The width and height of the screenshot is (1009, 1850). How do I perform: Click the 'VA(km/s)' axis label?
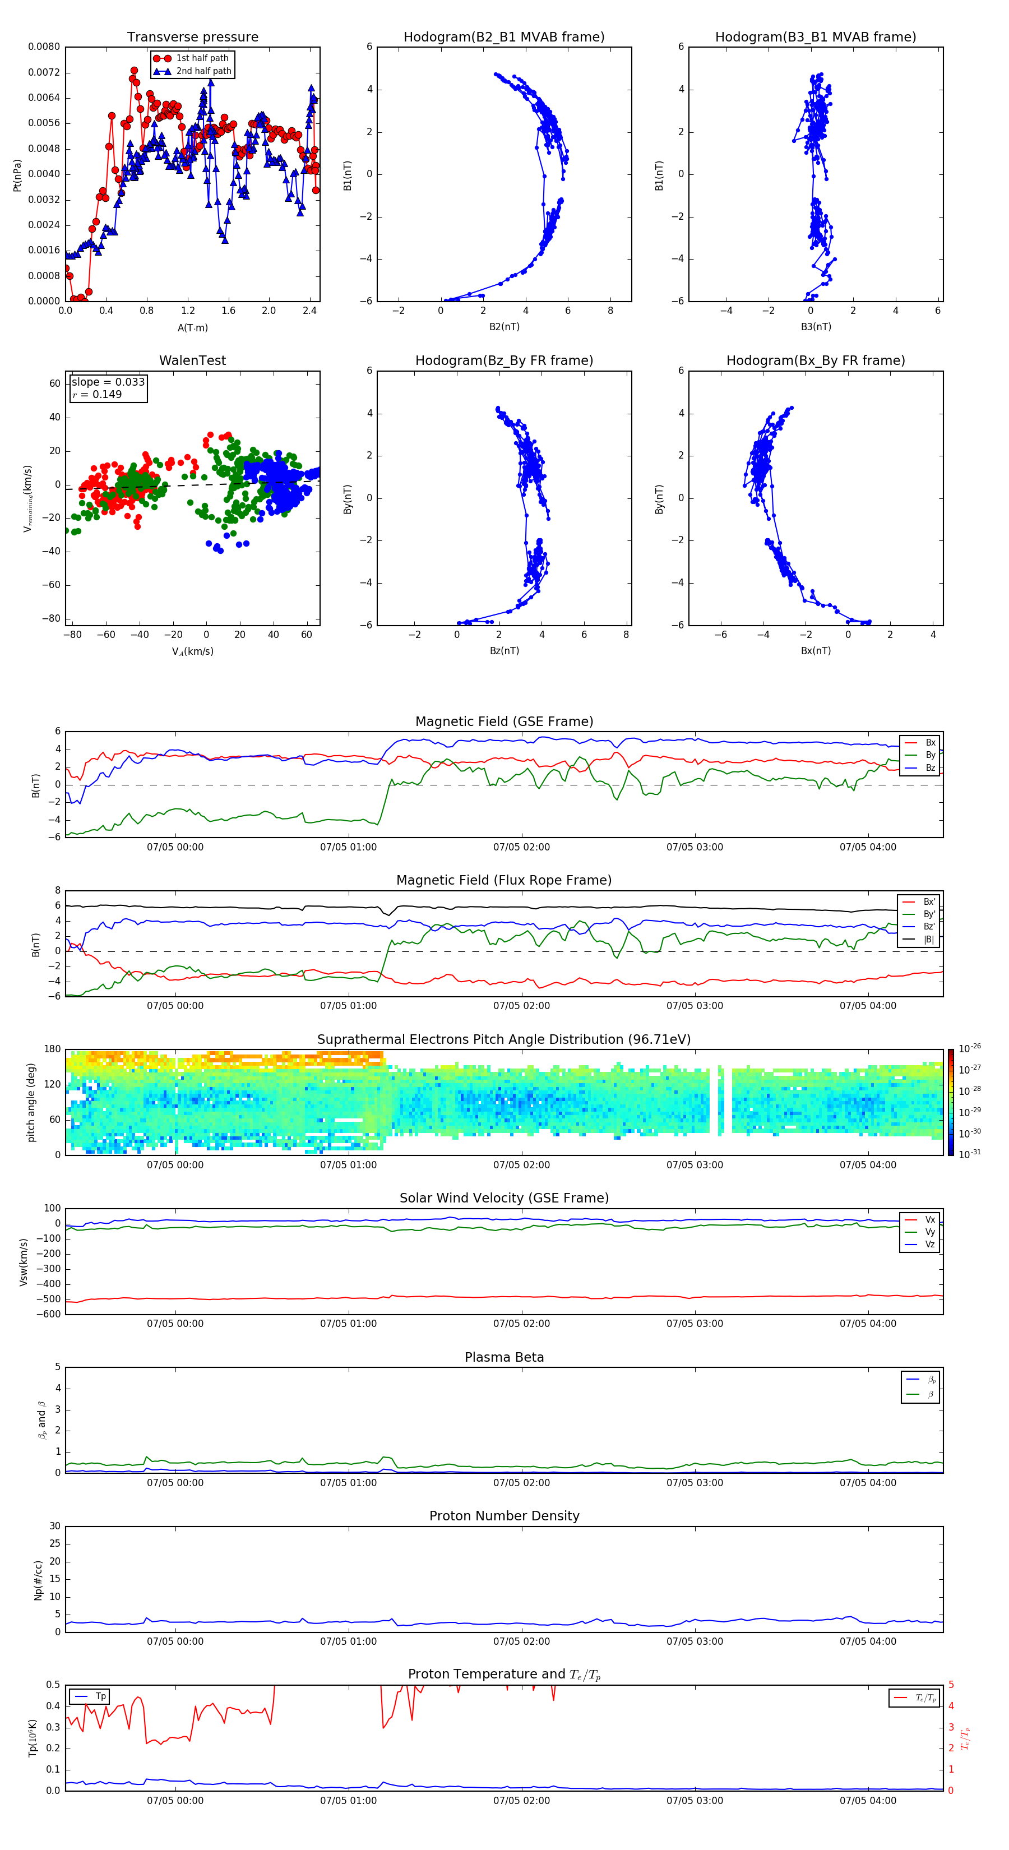click(192, 651)
